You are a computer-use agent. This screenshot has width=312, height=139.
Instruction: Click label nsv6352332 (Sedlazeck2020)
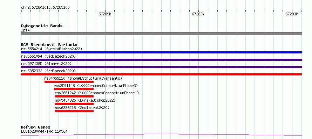coord(48,71)
